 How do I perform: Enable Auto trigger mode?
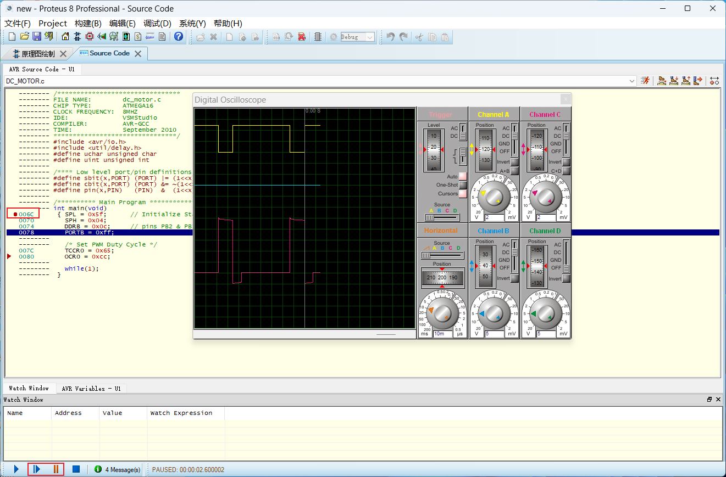(x=462, y=177)
